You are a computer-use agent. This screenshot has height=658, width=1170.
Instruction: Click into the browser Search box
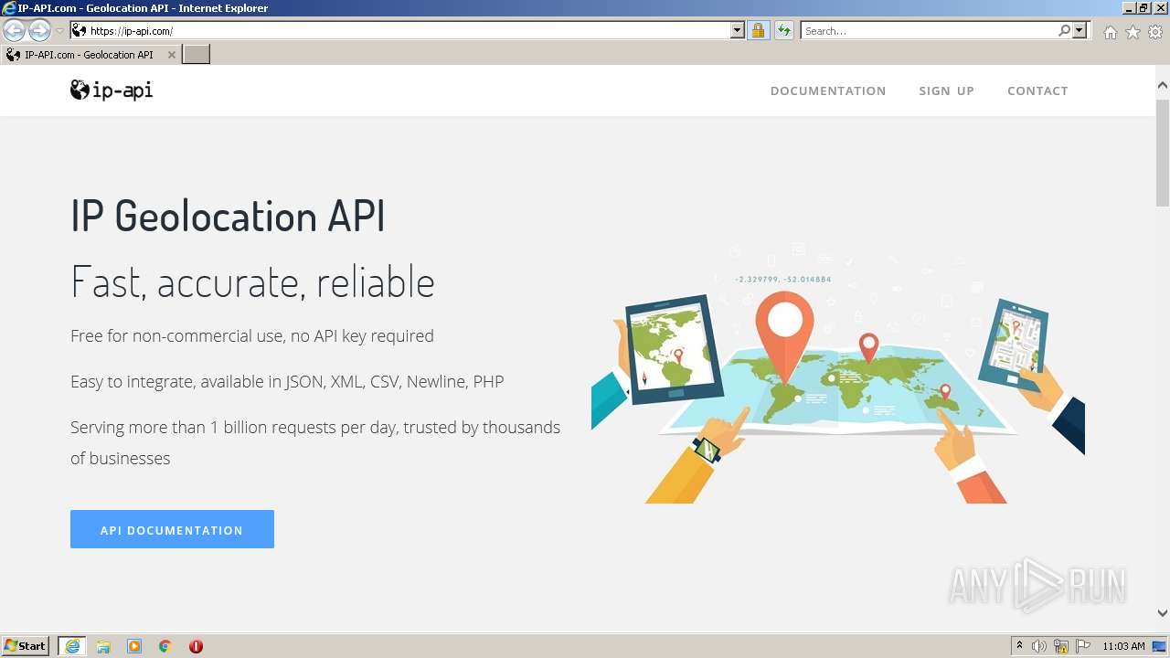[929, 31]
